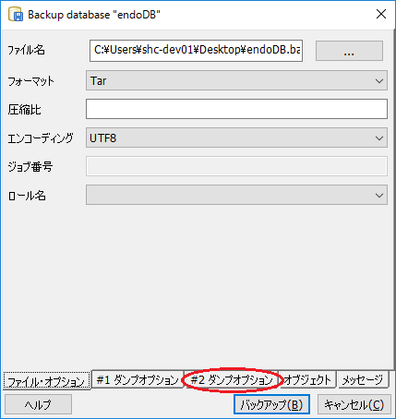
Task: Click the 圧縮比 label
Action: pos(24,110)
